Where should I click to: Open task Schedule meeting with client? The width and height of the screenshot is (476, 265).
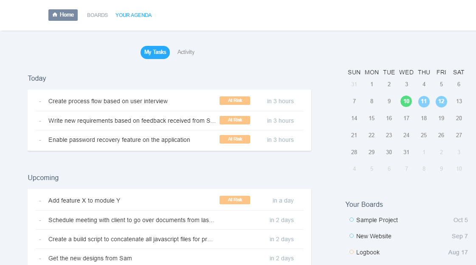(132, 220)
